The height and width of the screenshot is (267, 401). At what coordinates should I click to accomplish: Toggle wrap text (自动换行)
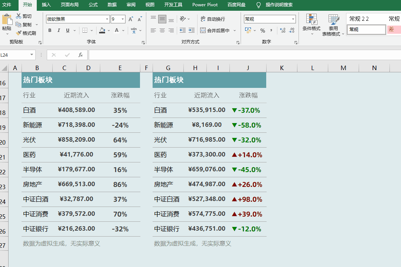point(213,19)
